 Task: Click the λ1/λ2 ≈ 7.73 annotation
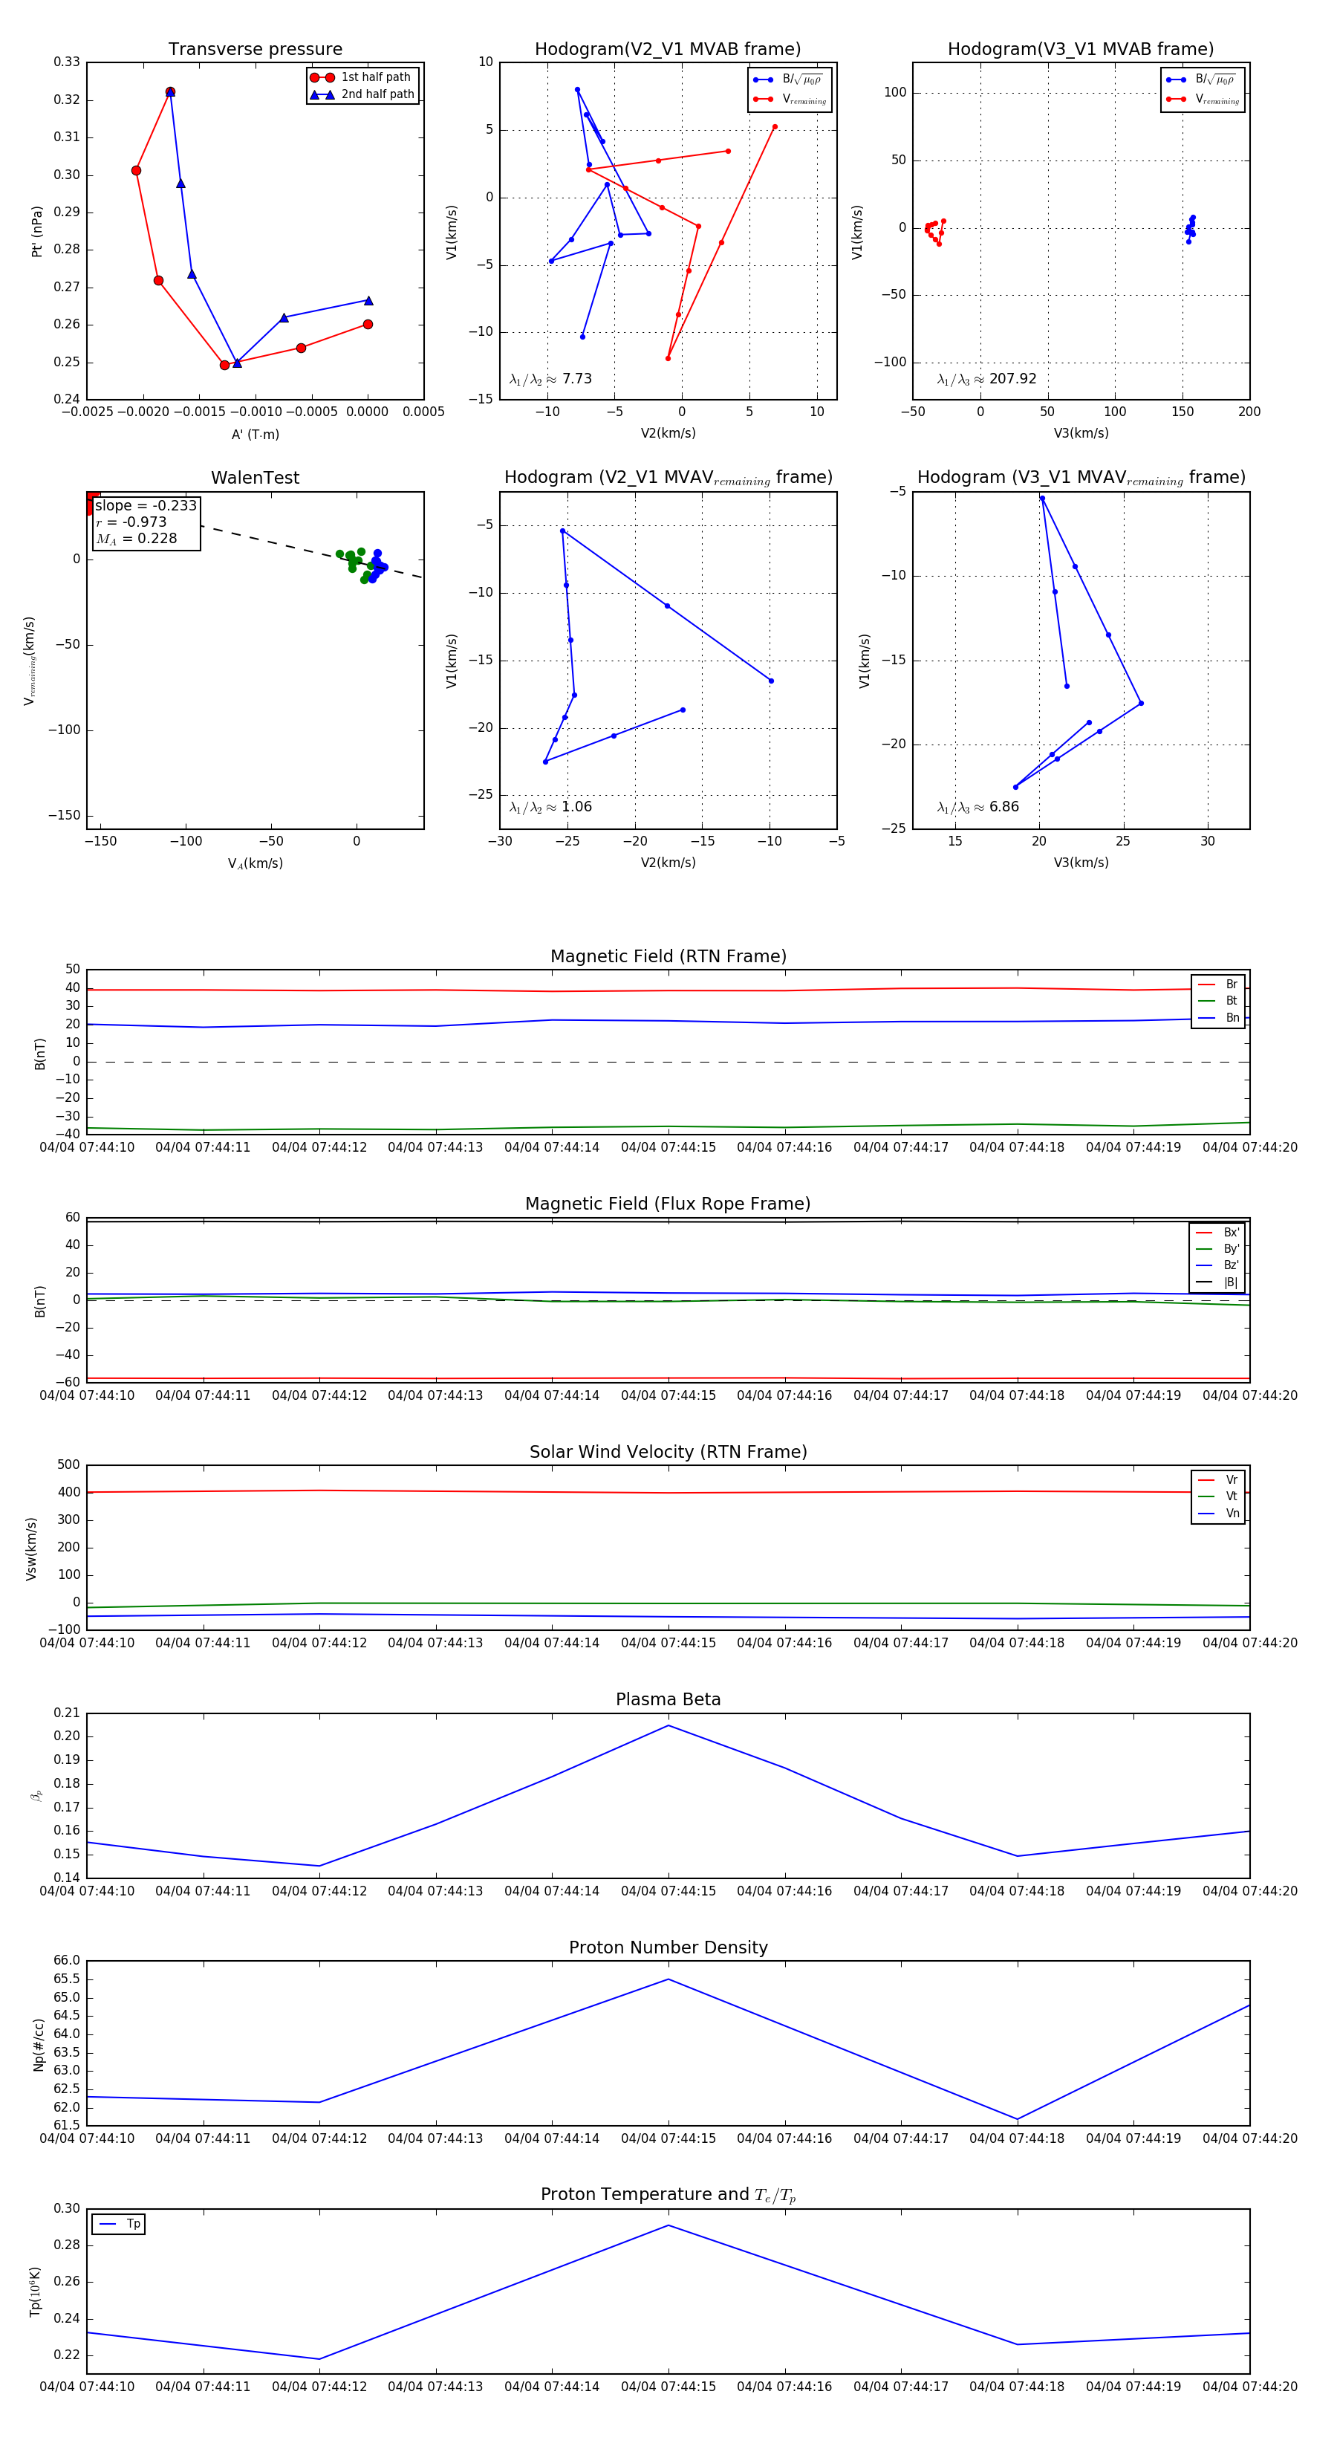click(x=551, y=379)
